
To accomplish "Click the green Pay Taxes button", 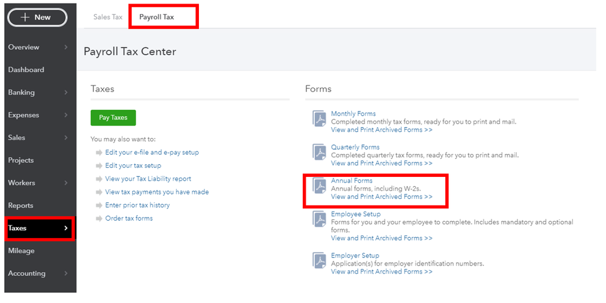I will coord(113,118).
